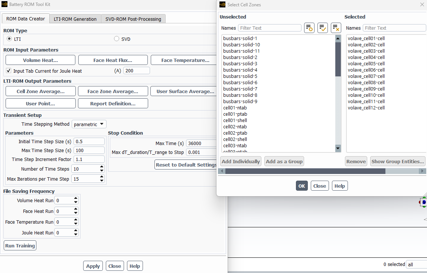Image resolution: width=427 pixels, height=273 pixels.
Task: Open the Time Stepping Method dropdown
Action: pyautogui.click(x=89, y=124)
